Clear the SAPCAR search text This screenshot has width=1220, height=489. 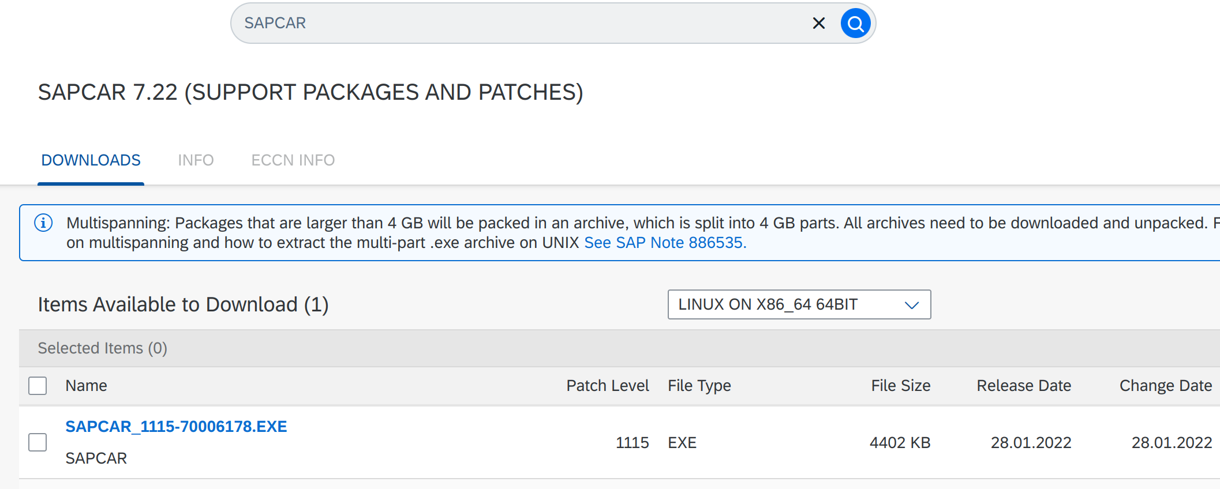818,23
